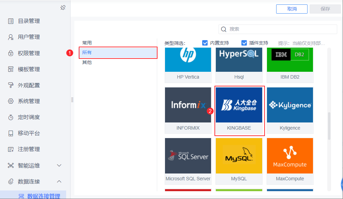This screenshot has width=343, height=199.
Task: Choose the KINGBASE database tile
Action: (239, 110)
